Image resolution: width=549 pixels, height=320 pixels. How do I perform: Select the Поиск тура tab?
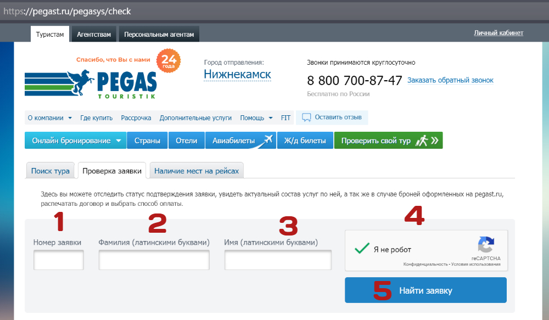point(51,171)
